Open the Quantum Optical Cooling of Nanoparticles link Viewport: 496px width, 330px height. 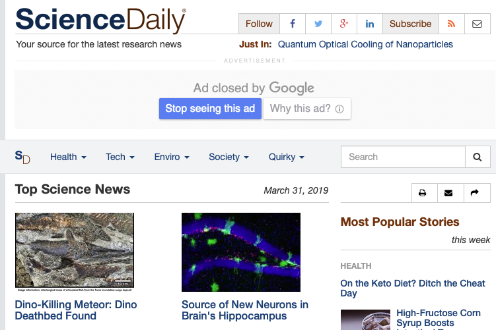pos(365,44)
